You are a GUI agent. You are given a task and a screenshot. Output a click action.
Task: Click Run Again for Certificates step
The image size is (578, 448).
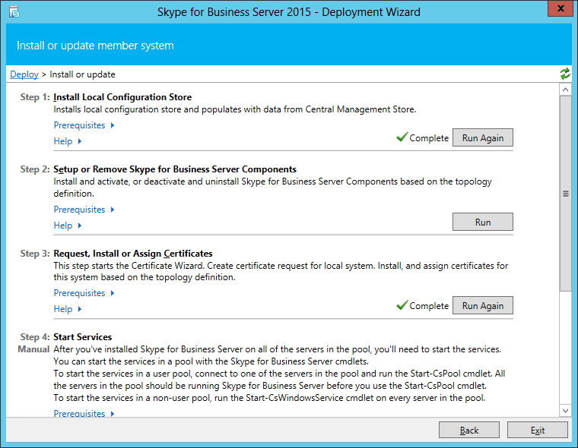[x=482, y=305]
